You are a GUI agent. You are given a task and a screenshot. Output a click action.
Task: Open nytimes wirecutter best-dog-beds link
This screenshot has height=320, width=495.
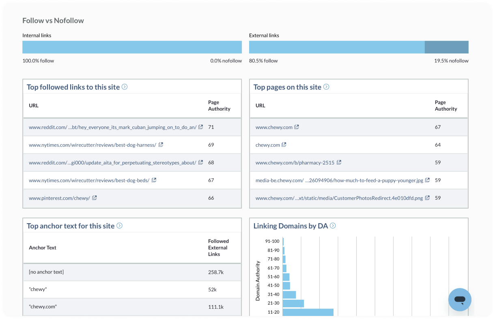(x=89, y=181)
